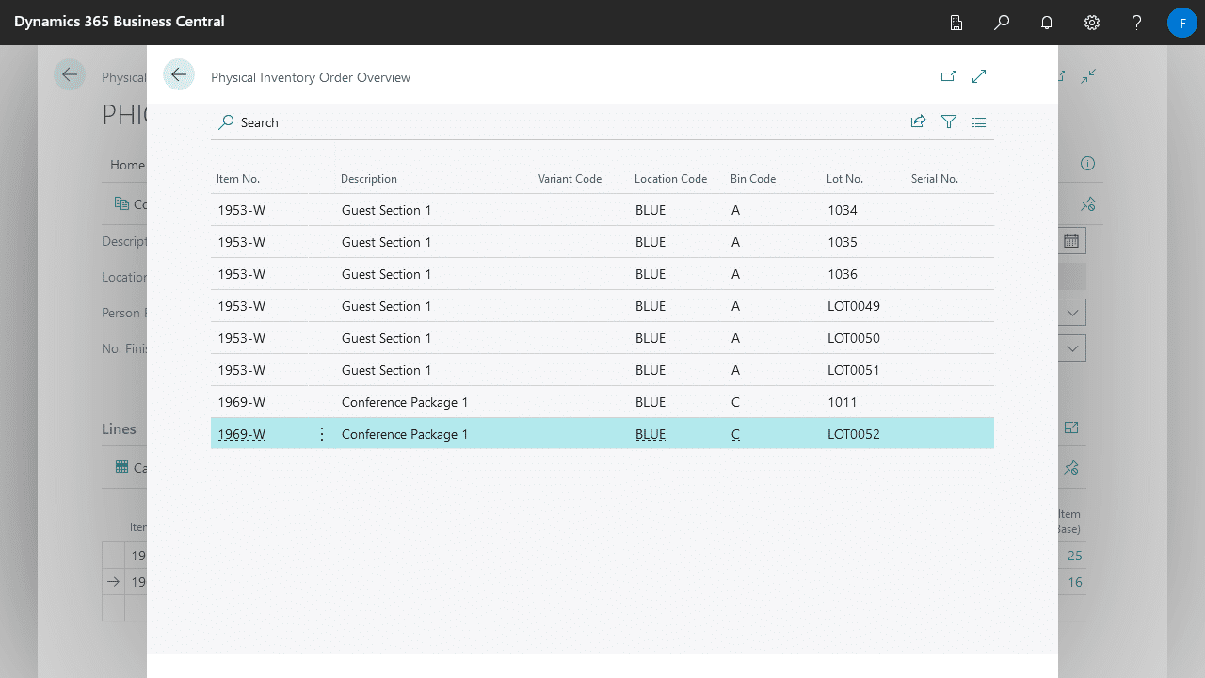Open global search in top bar
1205x678 pixels.
coord(1002,23)
